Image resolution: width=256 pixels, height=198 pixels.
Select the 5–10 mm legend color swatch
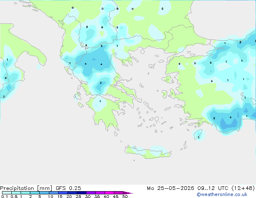[44, 193]
